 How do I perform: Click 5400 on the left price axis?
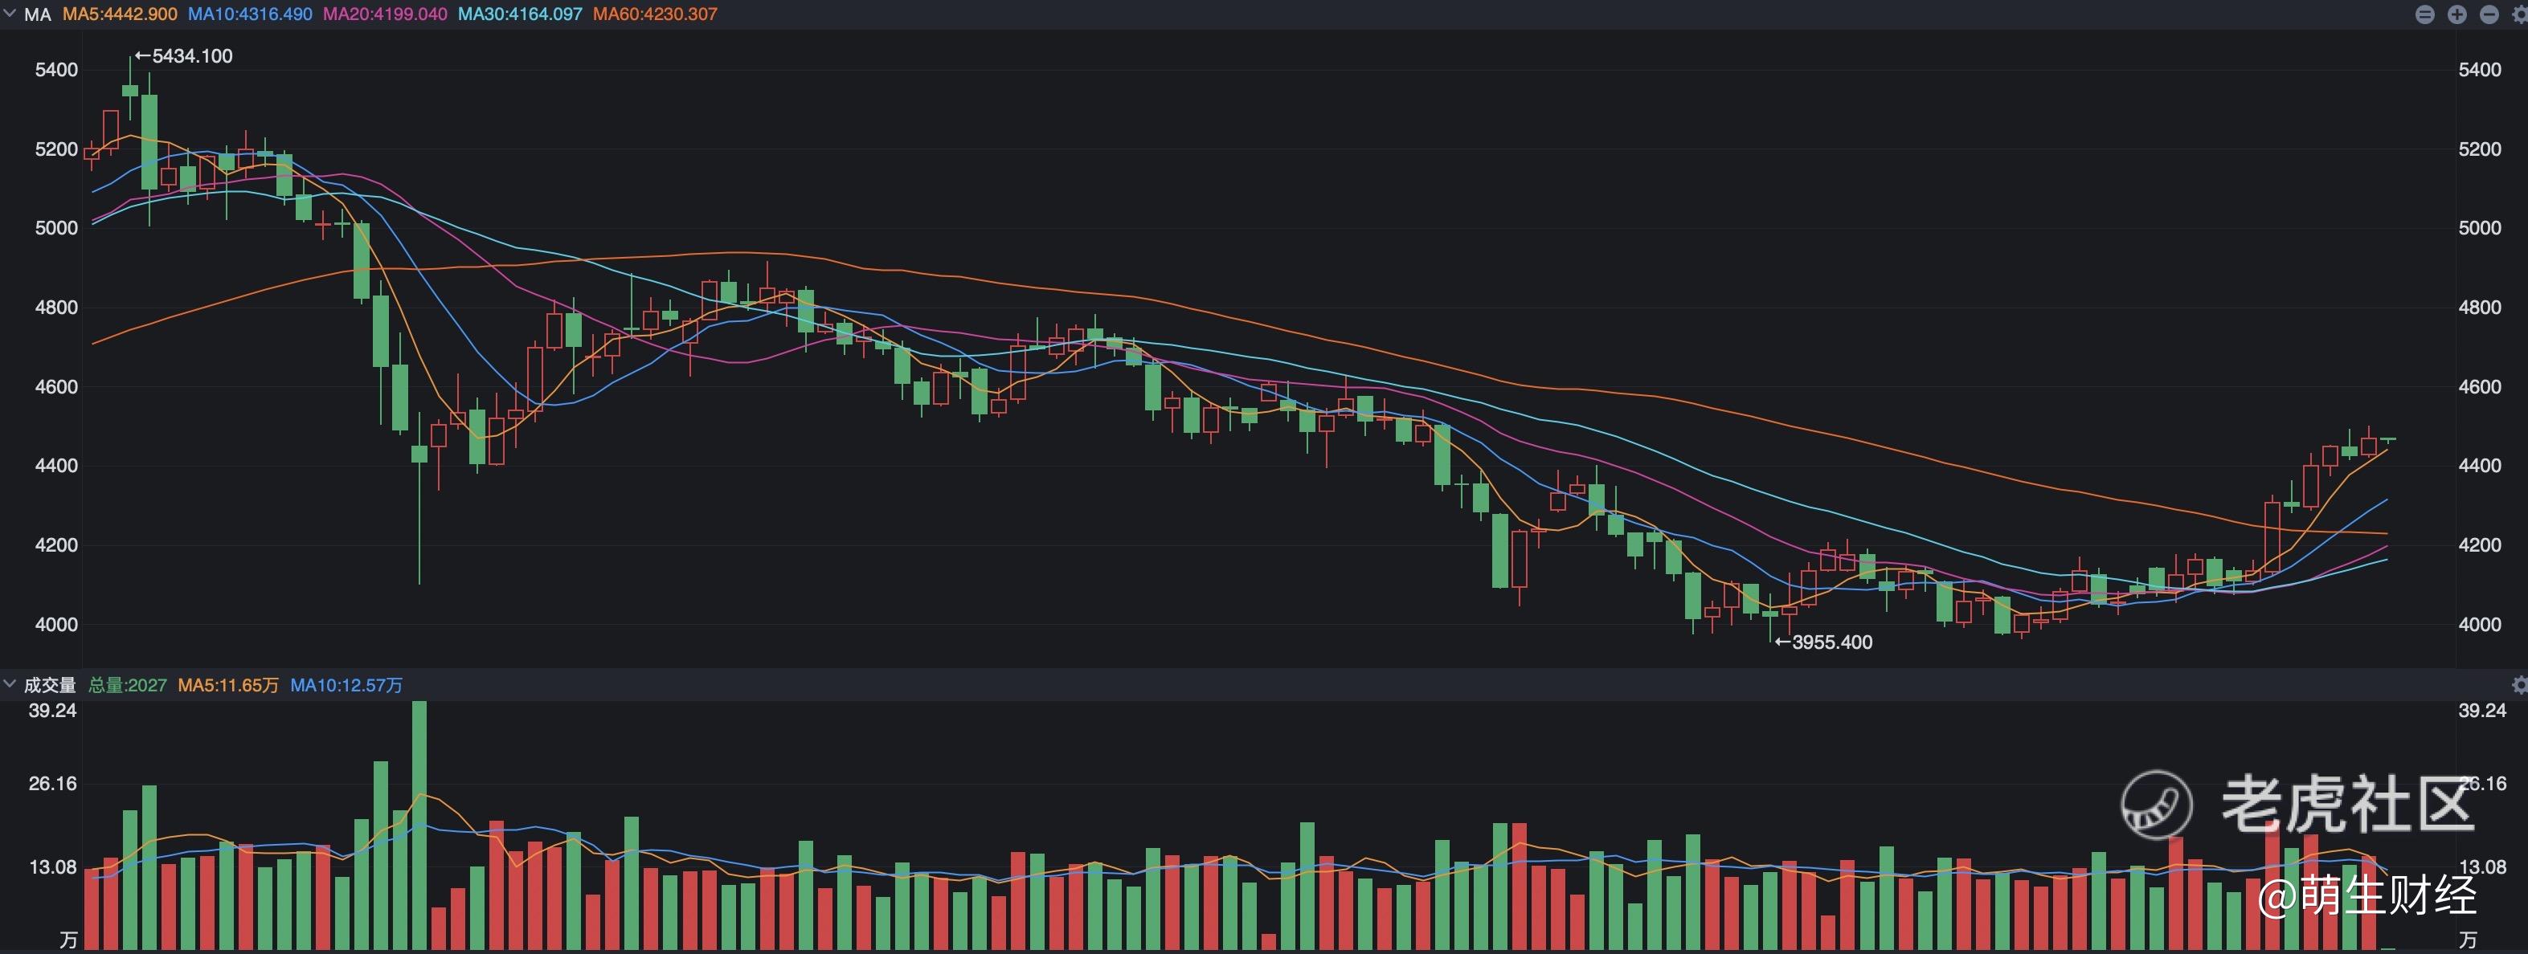56,70
